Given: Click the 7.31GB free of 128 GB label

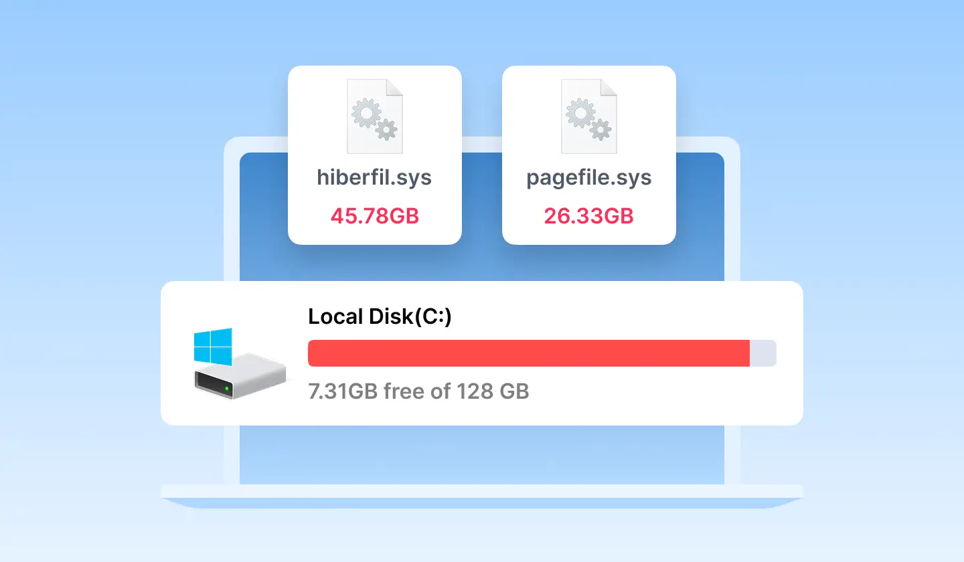Looking at the screenshot, I should tap(418, 391).
